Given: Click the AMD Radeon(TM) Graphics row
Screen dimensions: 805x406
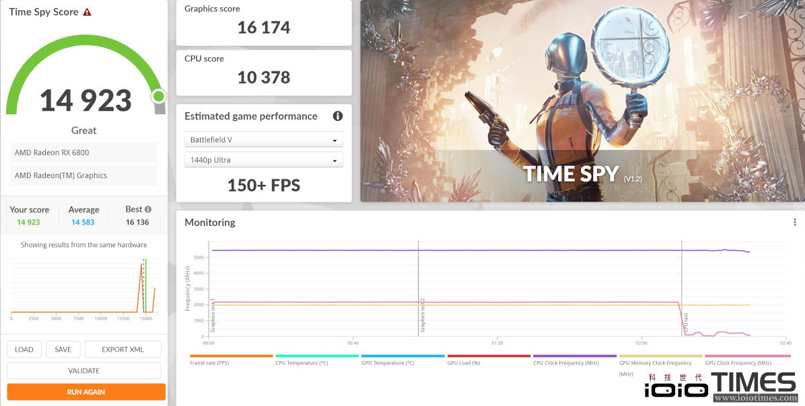Looking at the screenshot, I should point(83,175).
